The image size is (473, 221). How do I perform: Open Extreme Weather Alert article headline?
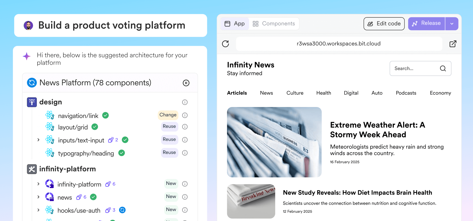(378, 130)
